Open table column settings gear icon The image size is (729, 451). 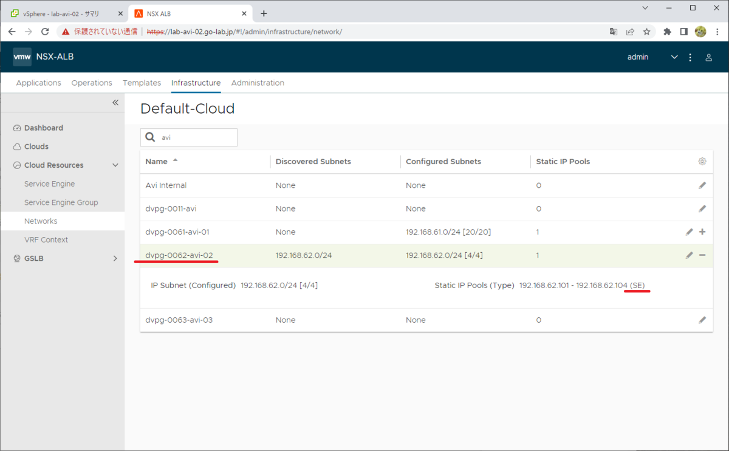pyautogui.click(x=702, y=161)
